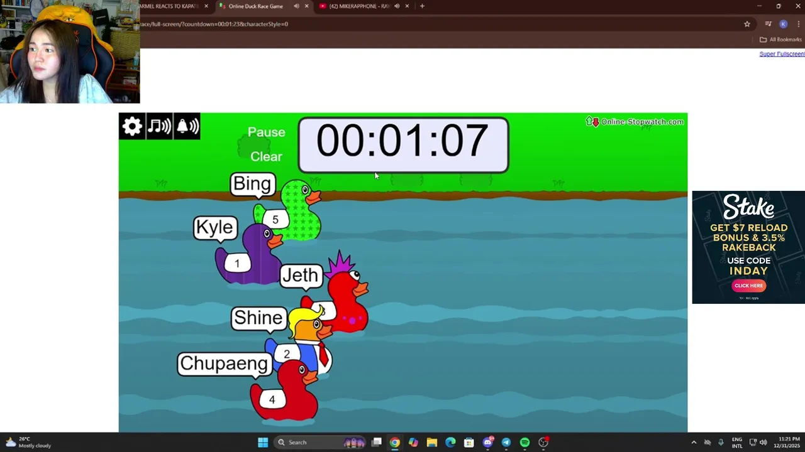Click the taskbar Search box
Viewport: 805px width, 452px height.
coord(321,443)
